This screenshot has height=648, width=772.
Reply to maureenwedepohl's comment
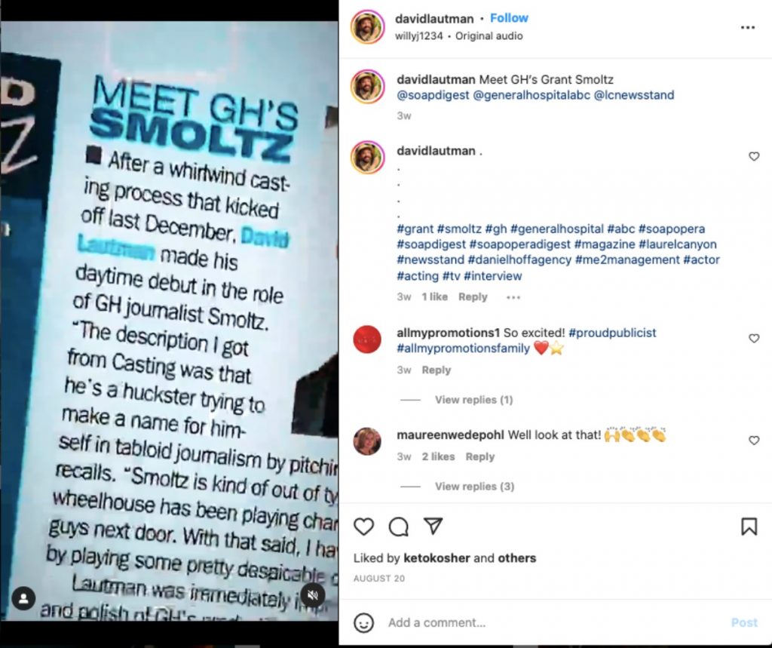[479, 456]
